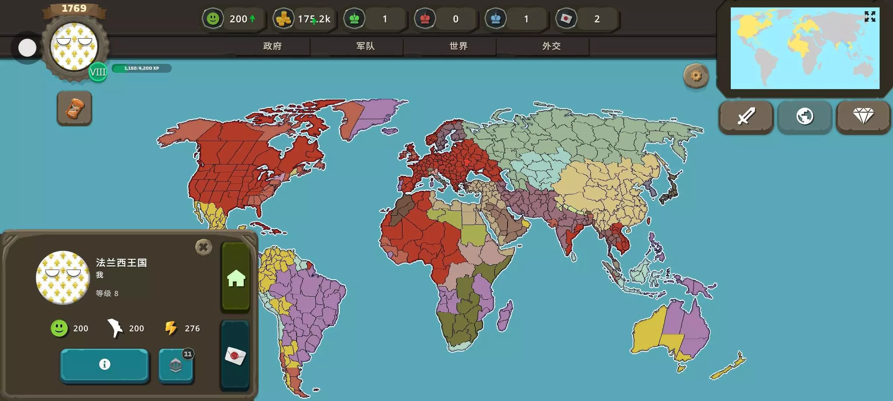The width and height of the screenshot is (893, 401).
Task: Open the 政府 tab
Action: [x=272, y=46]
